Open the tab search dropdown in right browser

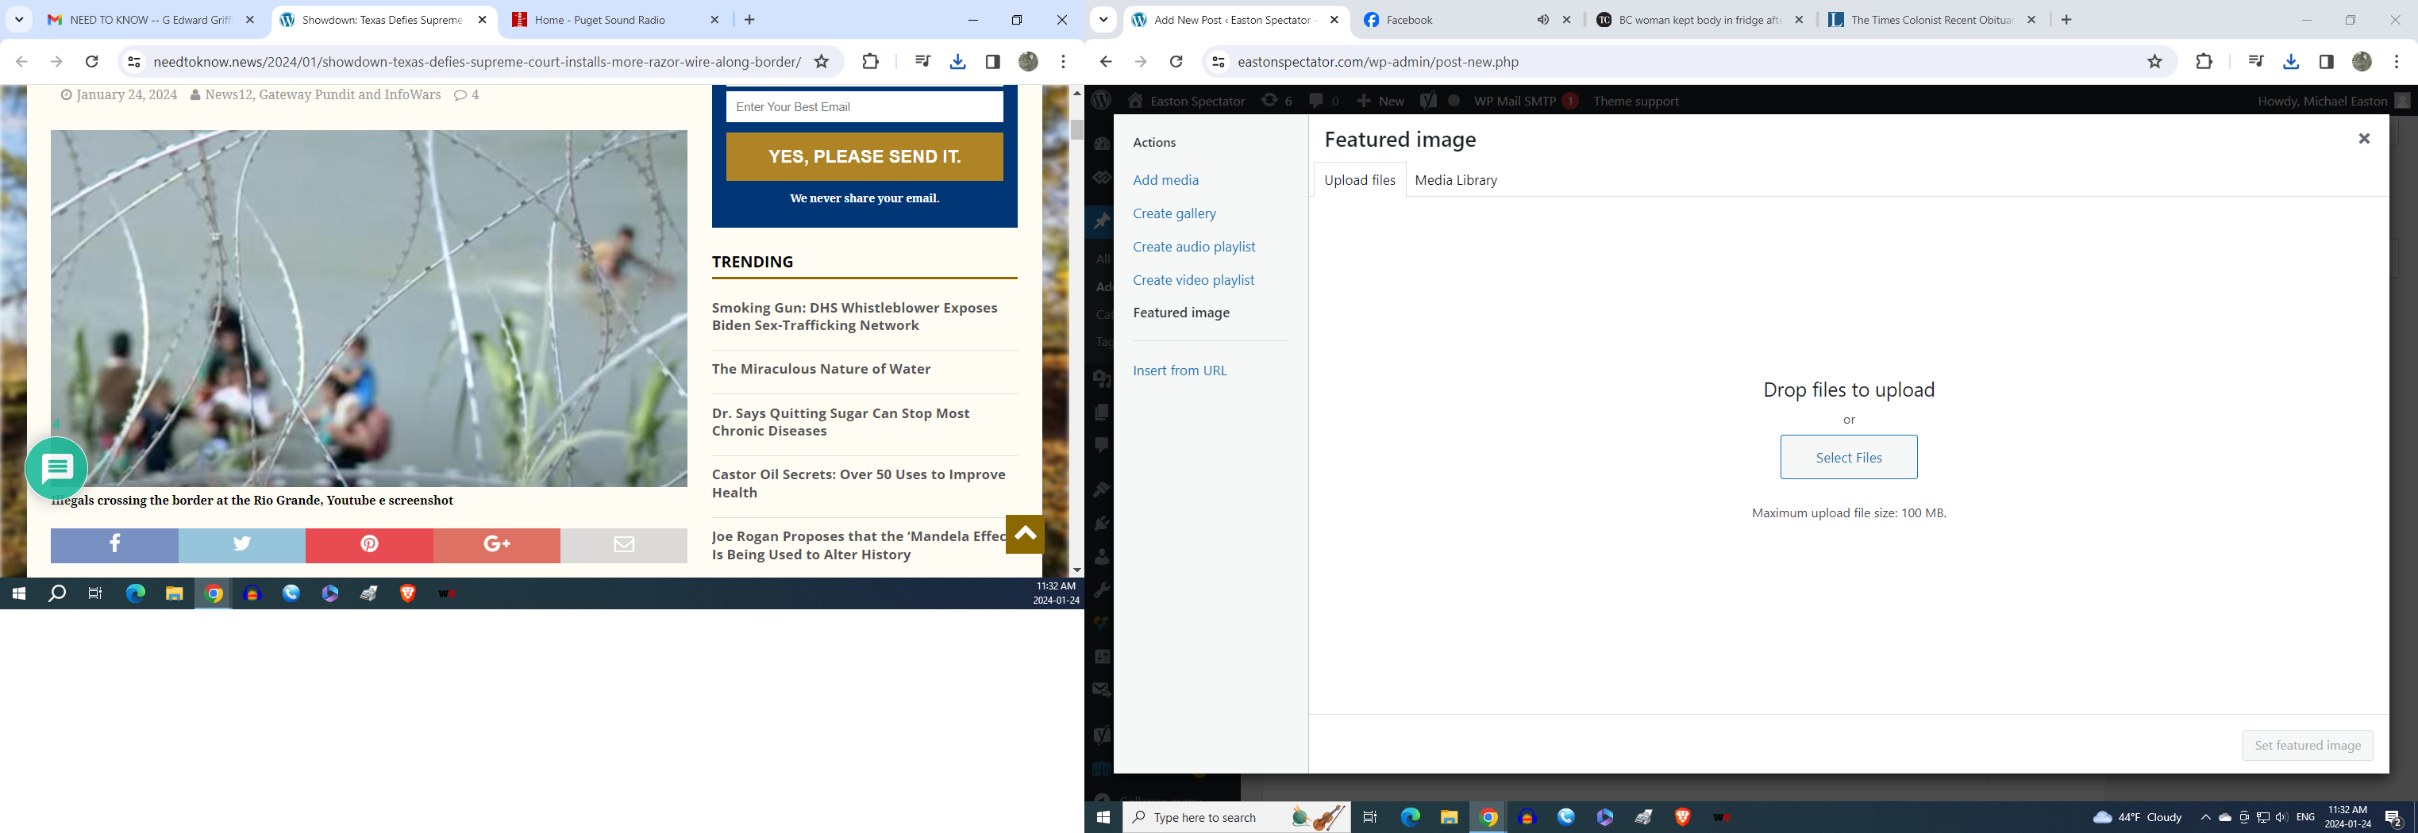(x=1104, y=20)
